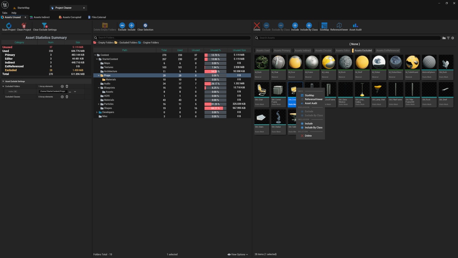Toggle the Assets Excluded filter
This screenshot has height=258, width=458.
363,51
